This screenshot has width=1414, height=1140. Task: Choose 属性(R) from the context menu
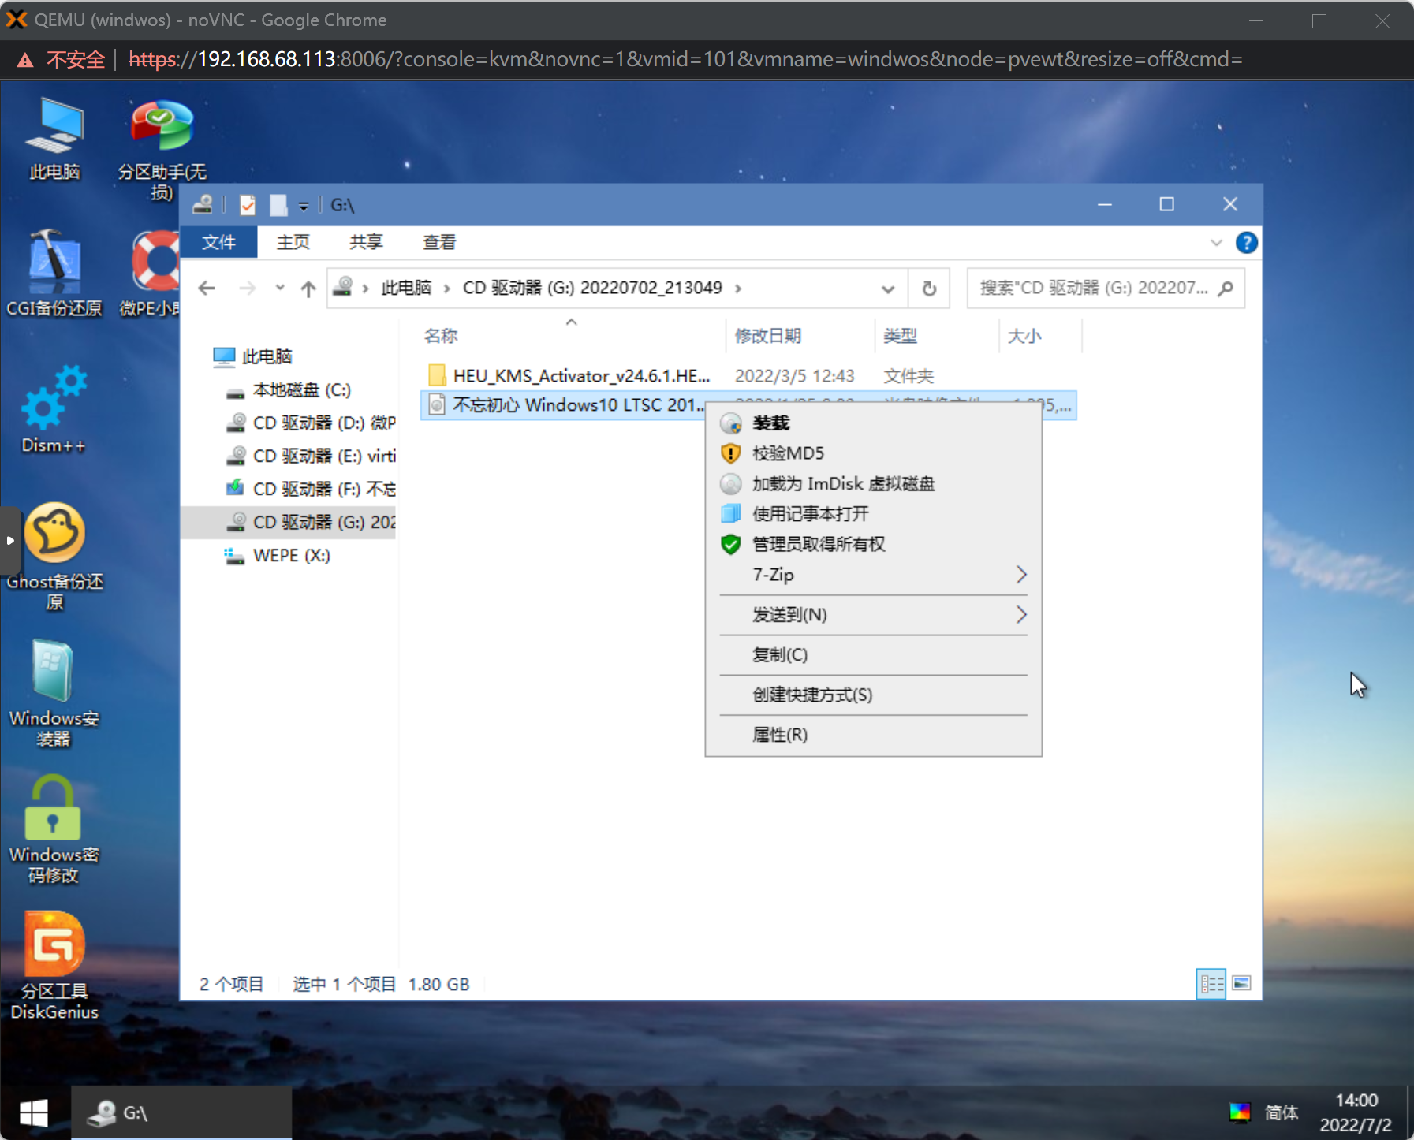873,736
